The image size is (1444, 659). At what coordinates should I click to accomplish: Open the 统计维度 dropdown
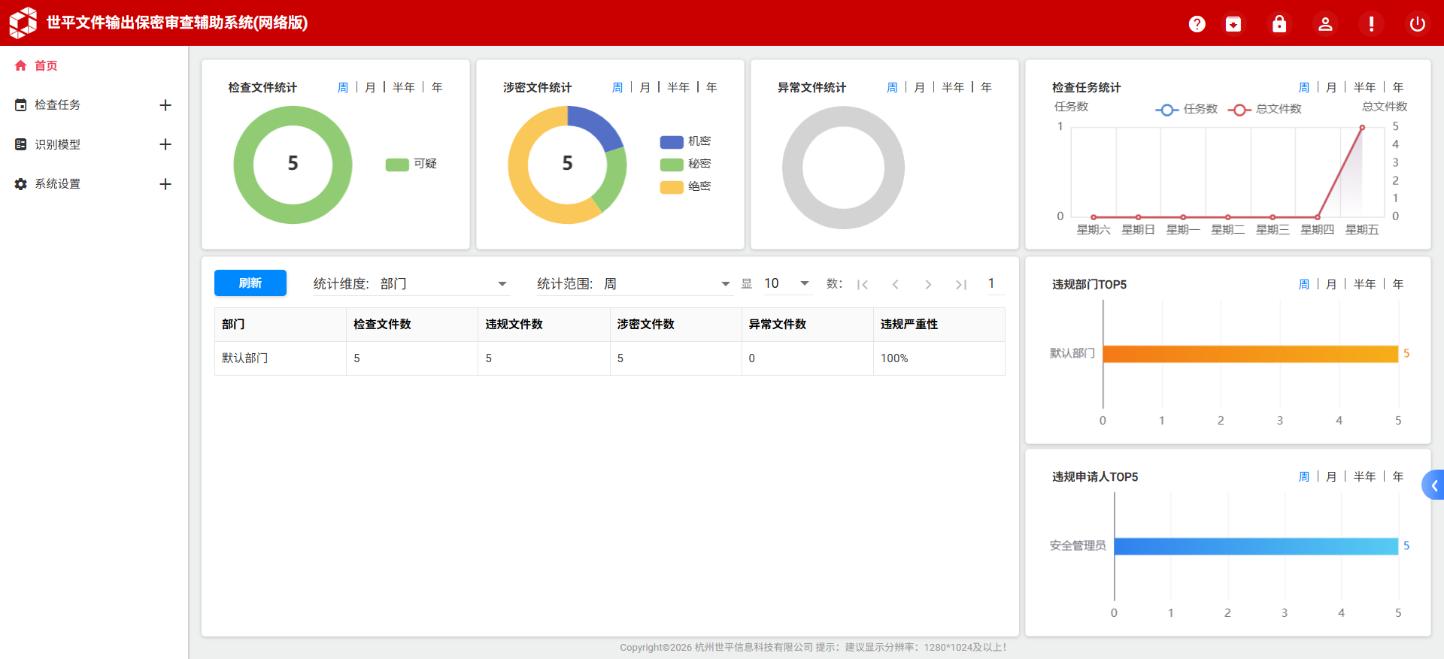[x=411, y=284]
